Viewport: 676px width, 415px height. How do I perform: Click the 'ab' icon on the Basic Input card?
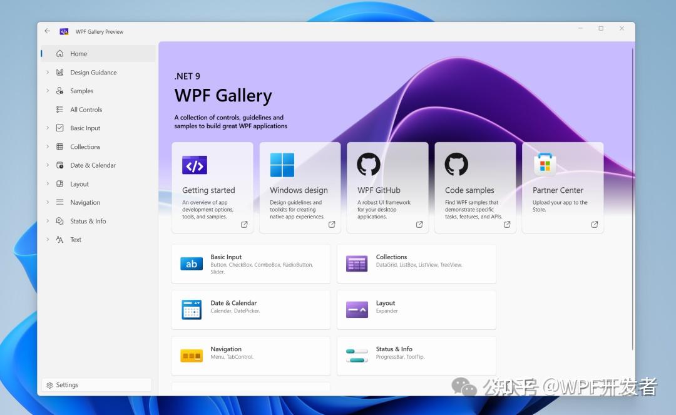pos(191,264)
